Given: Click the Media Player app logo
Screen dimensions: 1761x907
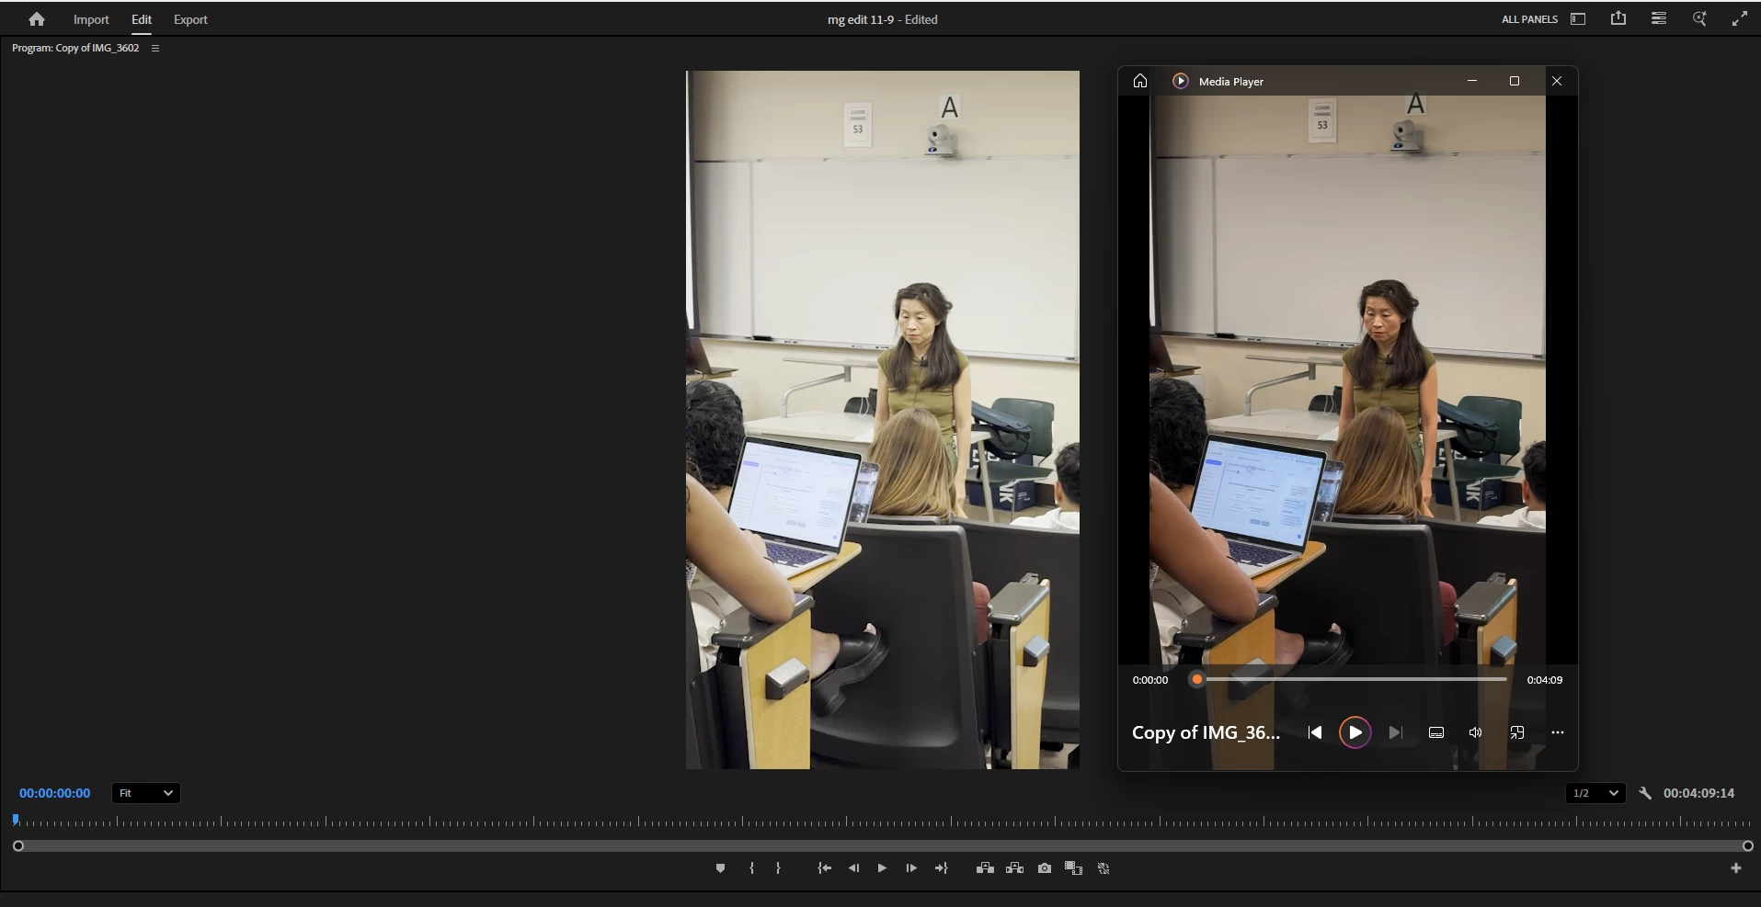Looking at the screenshot, I should pos(1181,81).
